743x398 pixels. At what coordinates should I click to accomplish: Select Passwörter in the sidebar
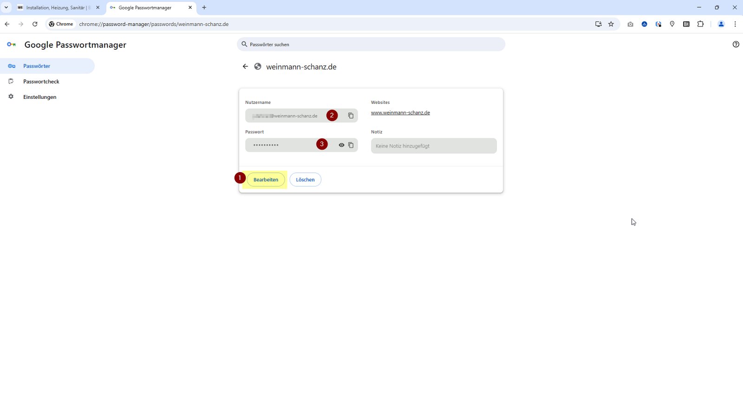tap(47, 66)
